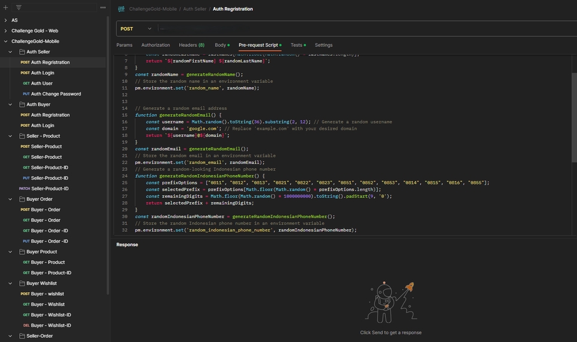The width and height of the screenshot is (577, 342).
Task: Collapse the ChallengeGold-Mobile collection
Action: [x=5, y=41]
